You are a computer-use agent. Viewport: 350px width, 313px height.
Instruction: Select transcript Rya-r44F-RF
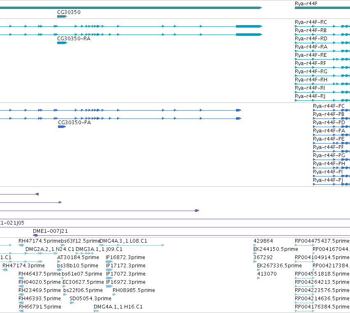tap(310, 63)
